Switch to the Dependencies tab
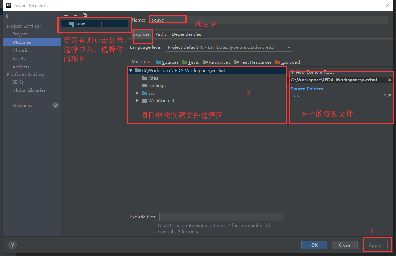 (x=187, y=34)
